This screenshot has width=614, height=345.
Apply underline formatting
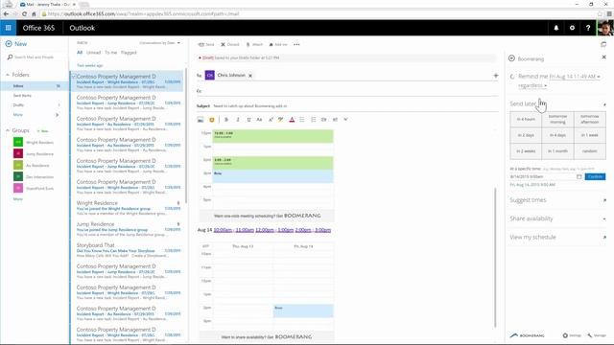point(248,120)
